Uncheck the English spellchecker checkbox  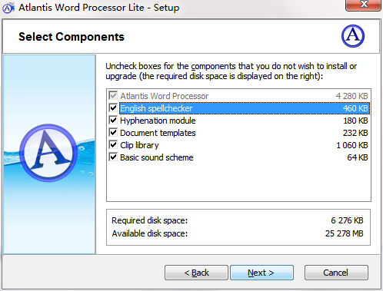(113, 108)
